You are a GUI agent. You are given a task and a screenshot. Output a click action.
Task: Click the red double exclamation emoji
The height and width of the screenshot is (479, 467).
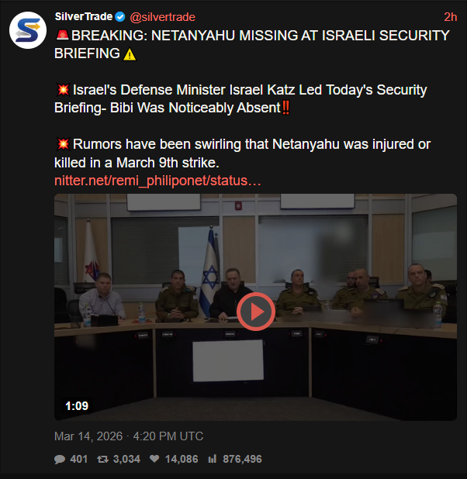click(x=285, y=108)
